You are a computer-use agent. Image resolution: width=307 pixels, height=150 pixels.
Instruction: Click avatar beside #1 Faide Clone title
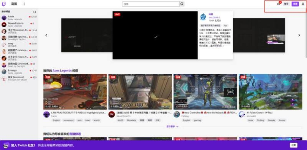(242, 114)
